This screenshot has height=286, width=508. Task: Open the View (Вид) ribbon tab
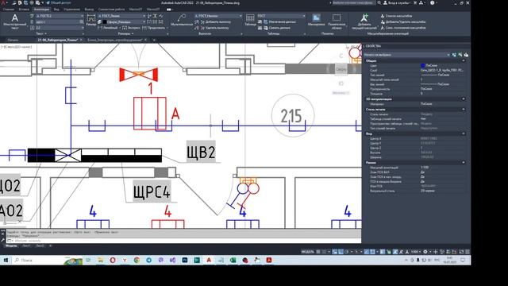56,10
